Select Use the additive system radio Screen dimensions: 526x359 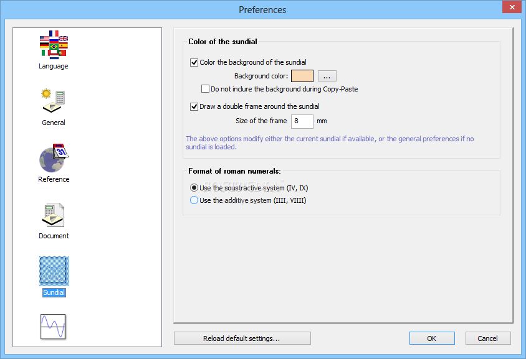tap(194, 200)
